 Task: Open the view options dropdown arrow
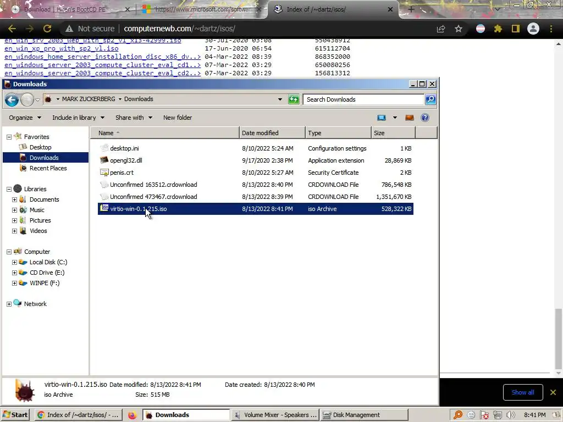click(x=395, y=118)
